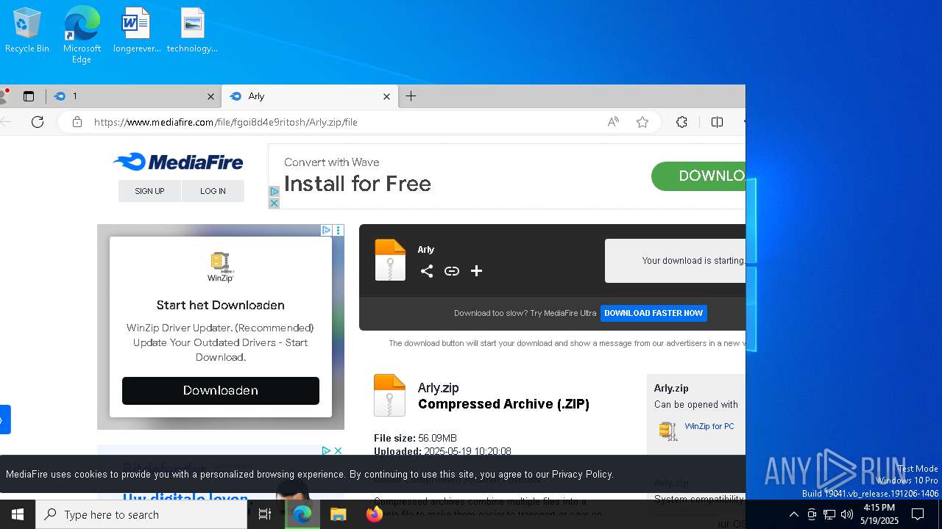
Task: Switch to the Arly tab
Action: click(309, 96)
